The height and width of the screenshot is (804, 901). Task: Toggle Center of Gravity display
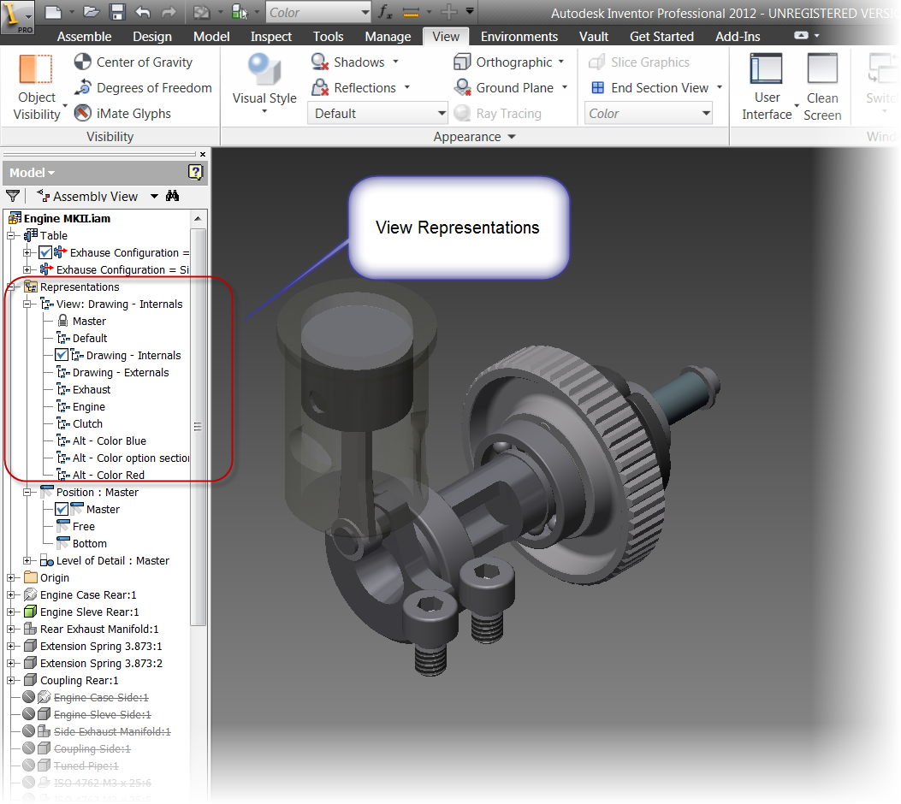tap(133, 62)
